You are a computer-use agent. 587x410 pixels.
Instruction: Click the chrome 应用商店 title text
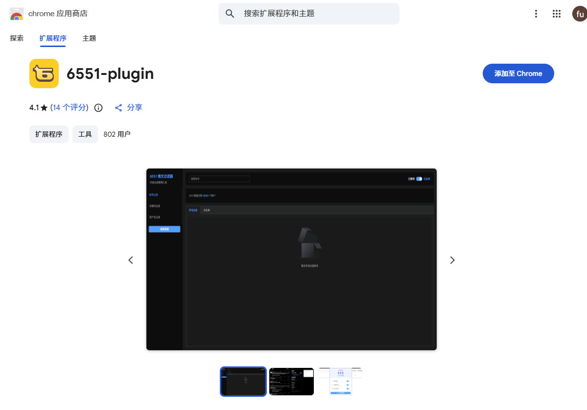tap(58, 14)
